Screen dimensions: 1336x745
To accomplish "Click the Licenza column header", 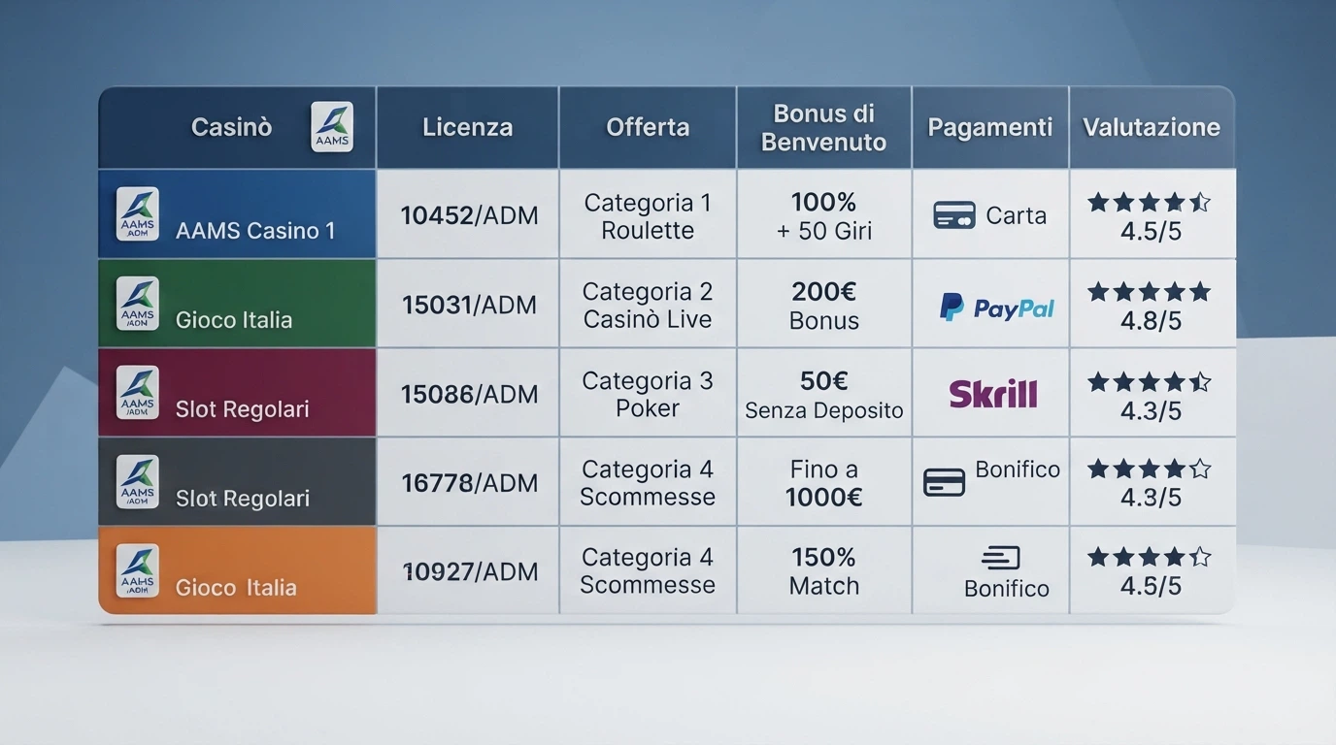I will coord(467,127).
